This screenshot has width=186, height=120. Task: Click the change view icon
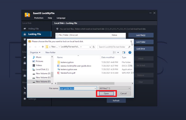coord(114,52)
